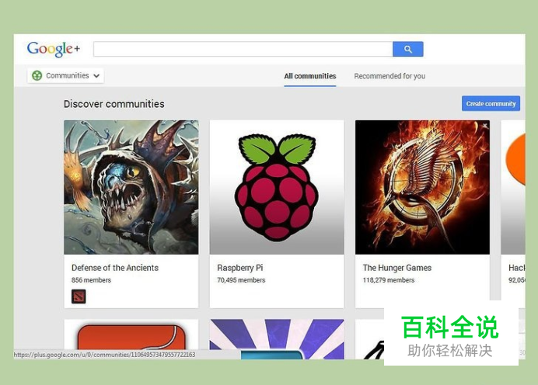
Task: Switch to the All communities tab
Action: tap(310, 76)
